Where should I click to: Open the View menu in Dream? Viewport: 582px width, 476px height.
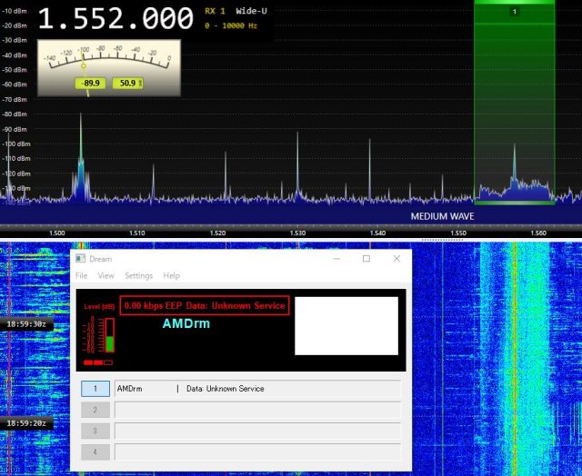pos(106,275)
